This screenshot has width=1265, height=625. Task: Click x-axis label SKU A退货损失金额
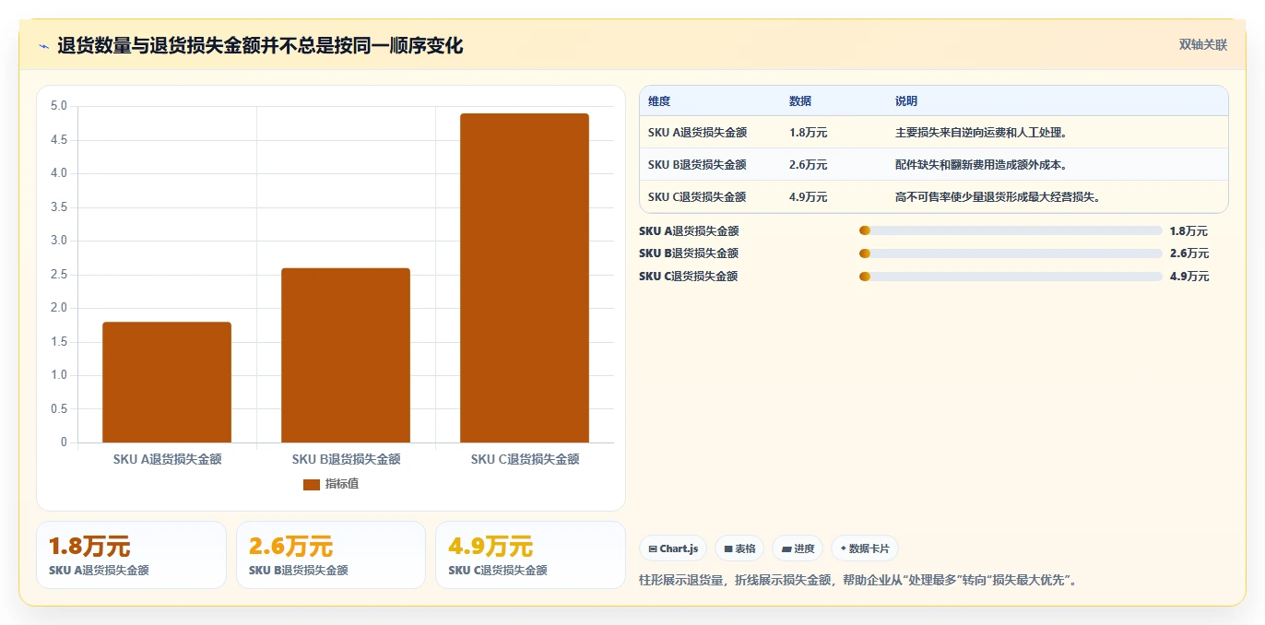(167, 459)
